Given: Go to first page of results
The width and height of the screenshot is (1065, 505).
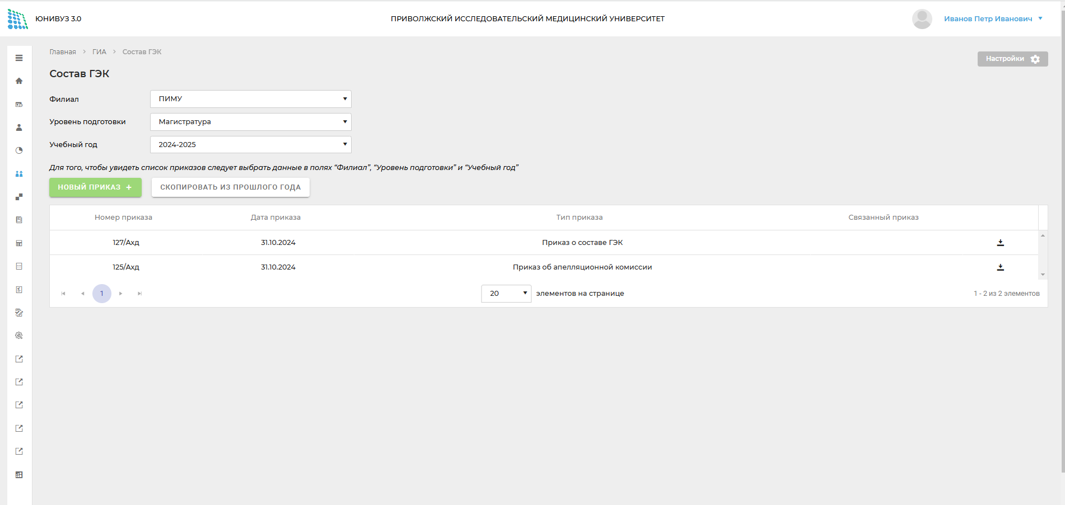Looking at the screenshot, I should coord(63,294).
